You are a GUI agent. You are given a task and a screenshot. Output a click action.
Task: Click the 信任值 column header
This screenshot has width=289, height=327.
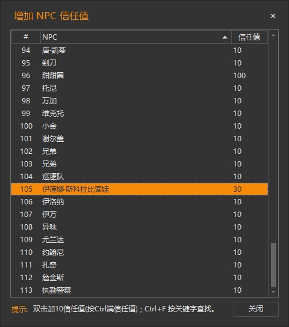249,37
